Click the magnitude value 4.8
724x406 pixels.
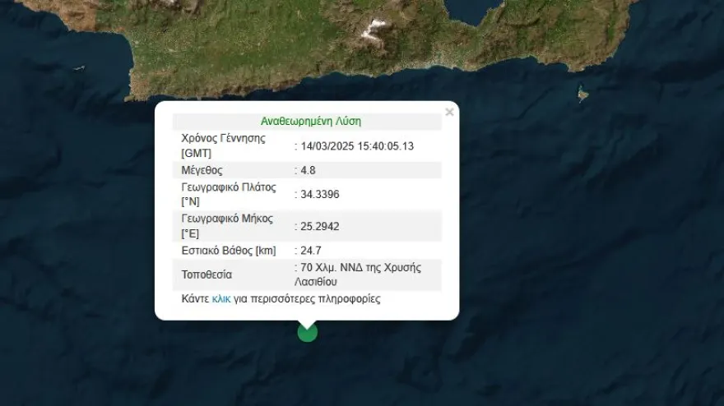tap(308, 170)
